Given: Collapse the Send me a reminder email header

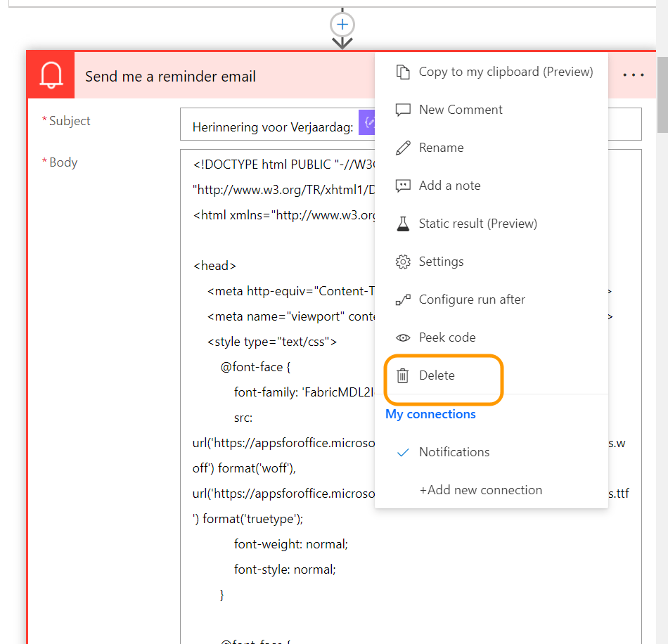Looking at the screenshot, I should tap(211, 76).
